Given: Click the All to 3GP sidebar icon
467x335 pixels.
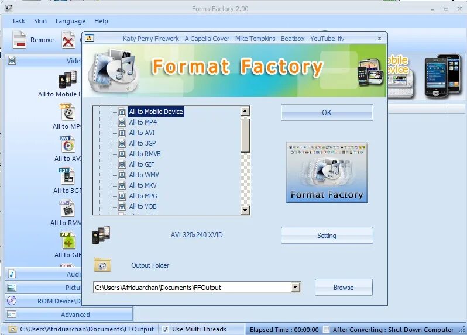Looking at the screenshot, I should point(67,177).
